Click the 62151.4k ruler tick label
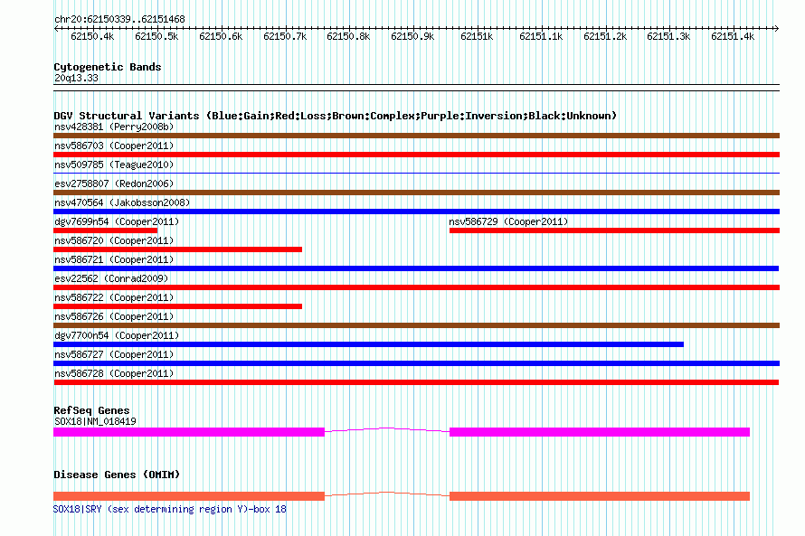This screenshot has width=805, height=536. click(x=733, y=36)
